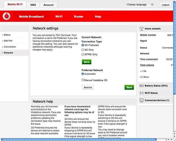Screen dimensions: 176x141
Task: Click the vertical scrollbar down arrow
Action: tap(175, 136)
